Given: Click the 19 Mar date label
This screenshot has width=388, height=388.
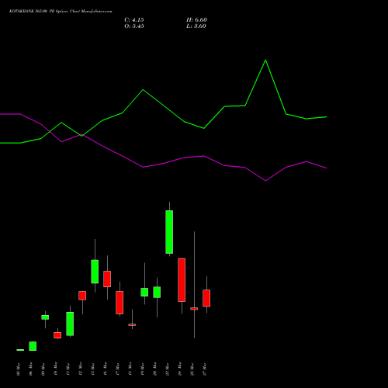Looking at the screenshot, I should coord(142,369).
